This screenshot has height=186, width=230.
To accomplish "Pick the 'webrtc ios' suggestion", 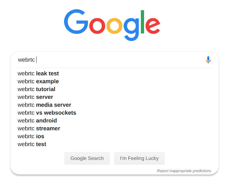I will (x=31, y=136).
